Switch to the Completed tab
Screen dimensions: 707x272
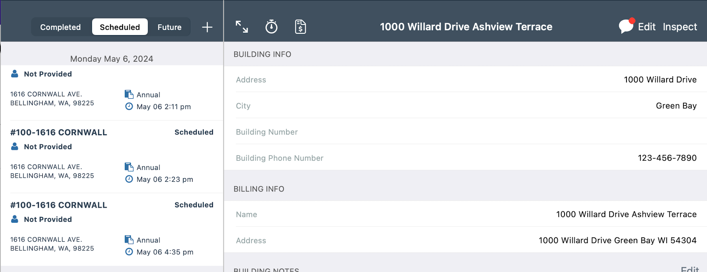coord(60,27)
